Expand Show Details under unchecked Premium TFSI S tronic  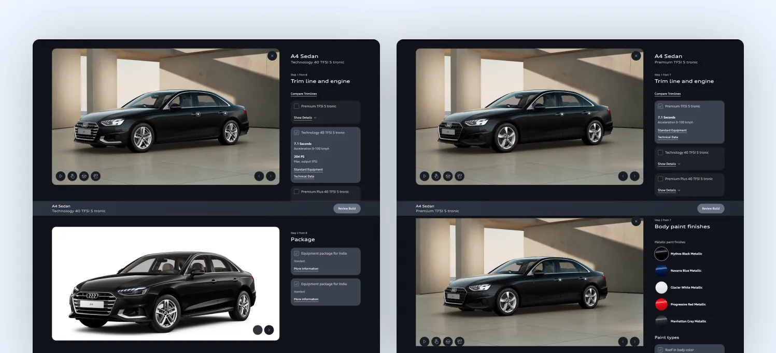pos(305,118)
